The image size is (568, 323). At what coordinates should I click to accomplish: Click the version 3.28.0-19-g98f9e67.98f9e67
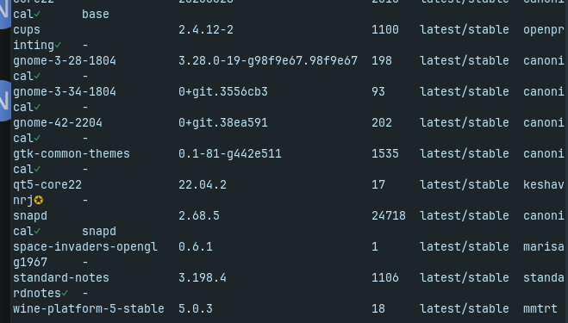click(268, 60)
